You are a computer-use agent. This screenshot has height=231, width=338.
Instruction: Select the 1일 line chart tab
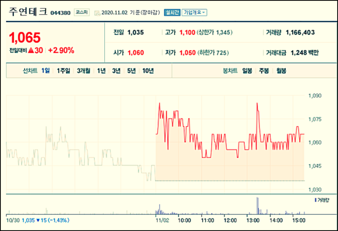[x=45, y=71]
